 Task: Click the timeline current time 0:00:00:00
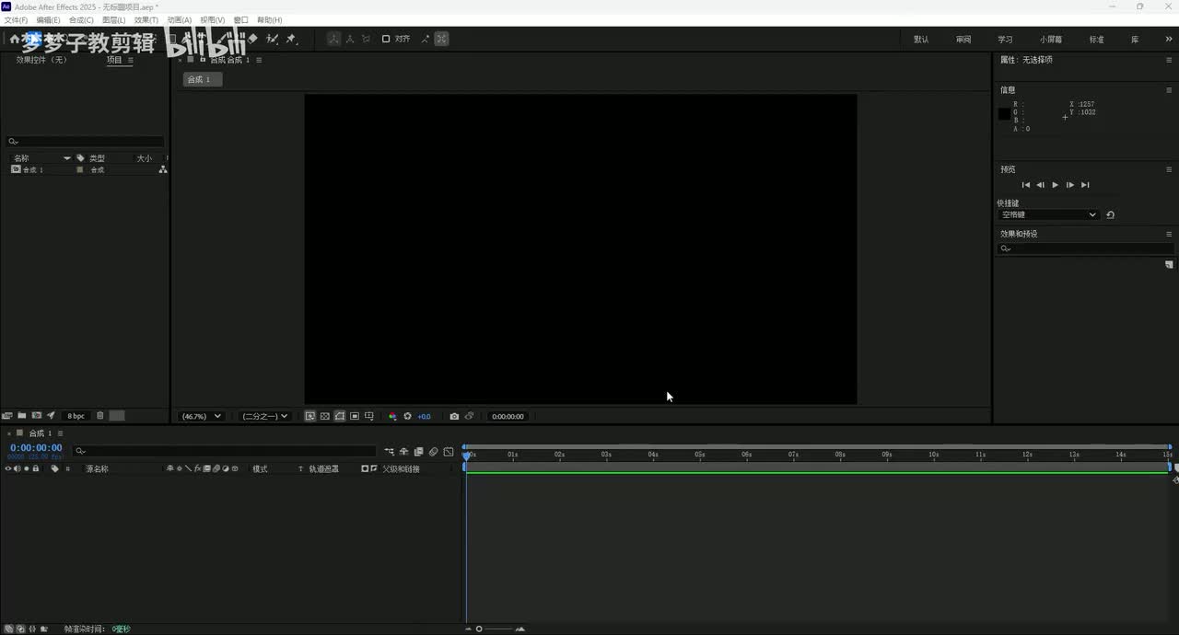point(36,447)
